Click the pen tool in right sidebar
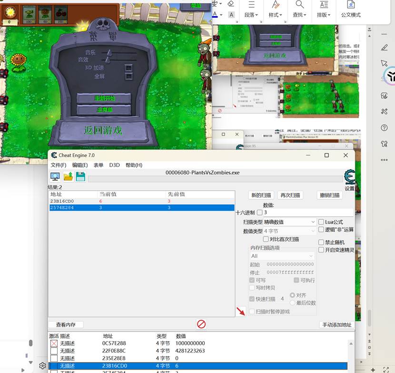 coord(384,48)
